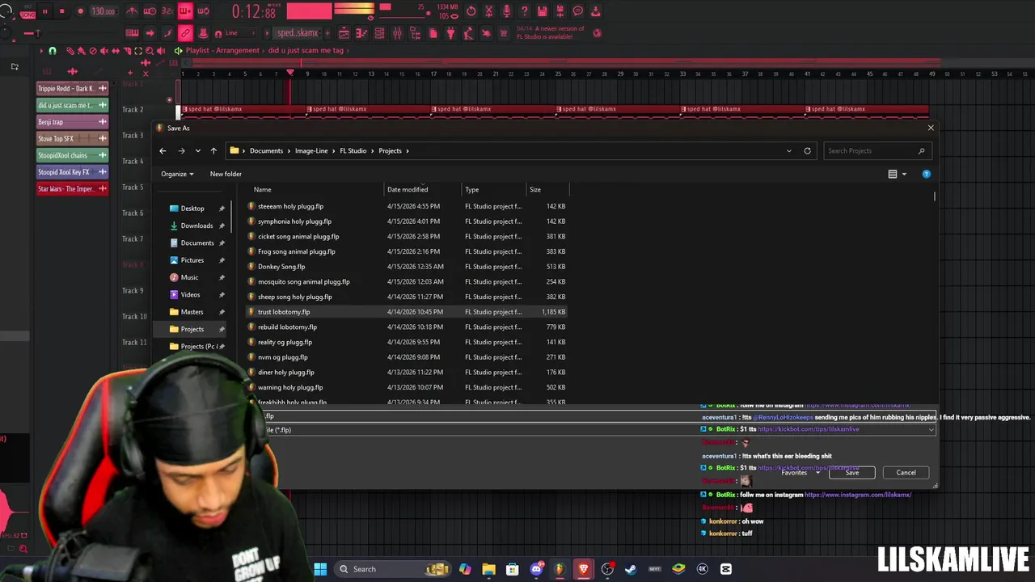The image size is (1035, 582).
Task: Expand the chevron after Documents breadcrumb
Action: tap(289, 150)
